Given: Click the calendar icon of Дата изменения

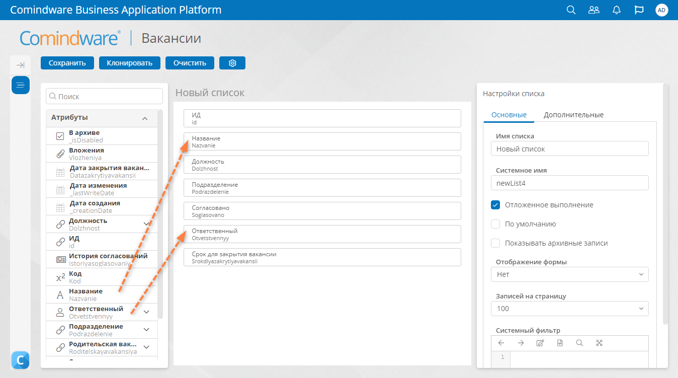Looking at the screenshot, I should 60,190.
